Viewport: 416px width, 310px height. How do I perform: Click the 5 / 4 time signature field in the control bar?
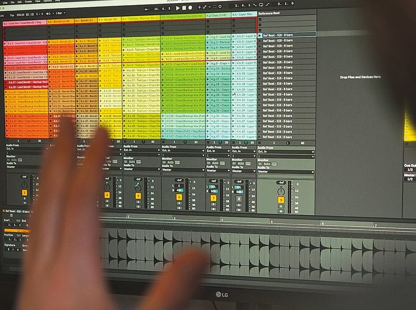coord(38,14)
